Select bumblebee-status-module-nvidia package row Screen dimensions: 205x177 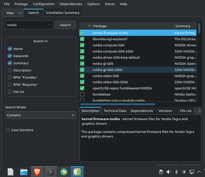[x=138, y=100]
